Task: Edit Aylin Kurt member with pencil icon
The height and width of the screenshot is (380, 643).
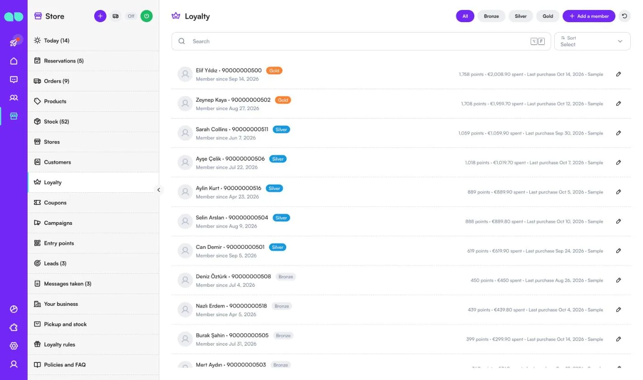Action: (619, 192)
